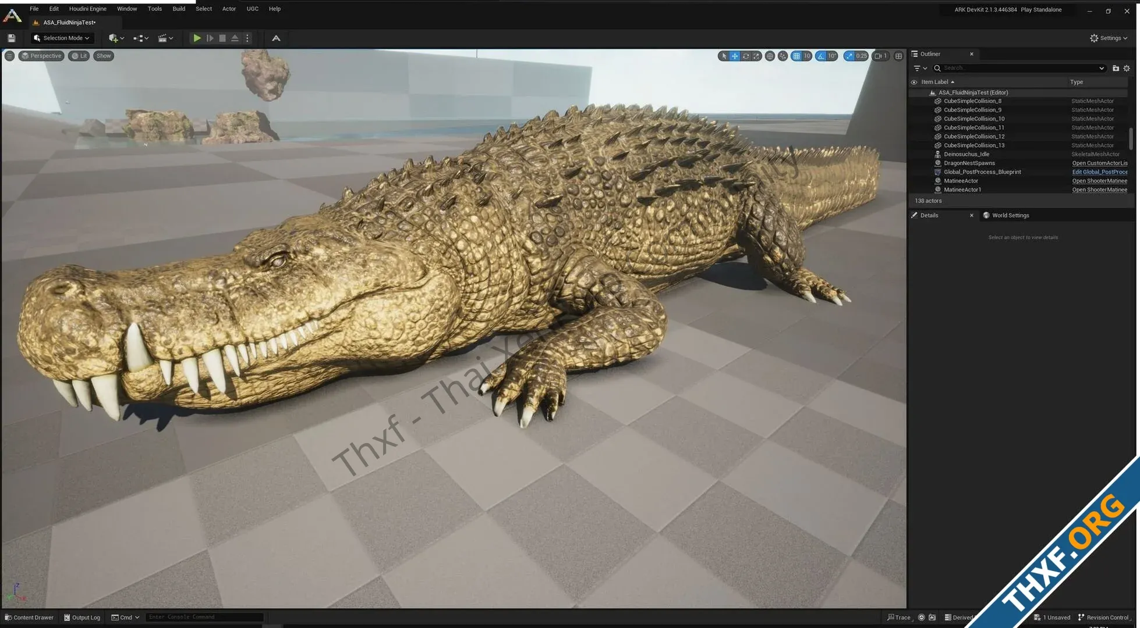Expand the Outliner search history dropdown arrow
The height and width of the screenshot is (628, 1140).
pyautogui.click(x=1101, y=68)
